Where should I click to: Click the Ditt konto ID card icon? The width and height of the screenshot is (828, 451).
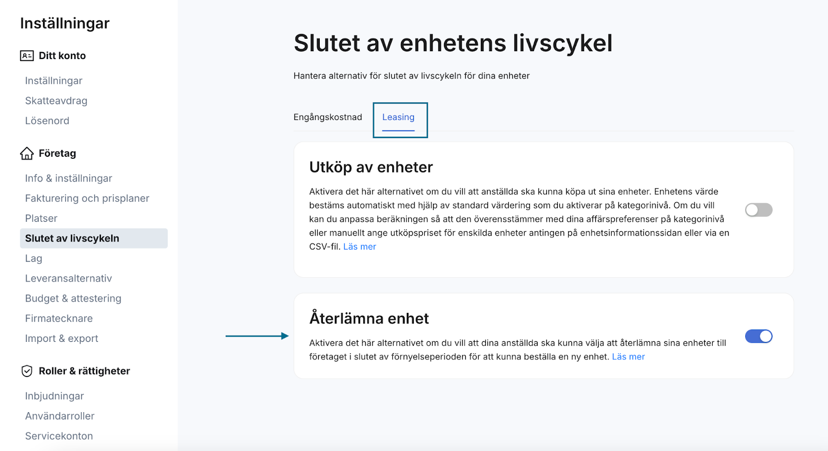pos(27,56)
